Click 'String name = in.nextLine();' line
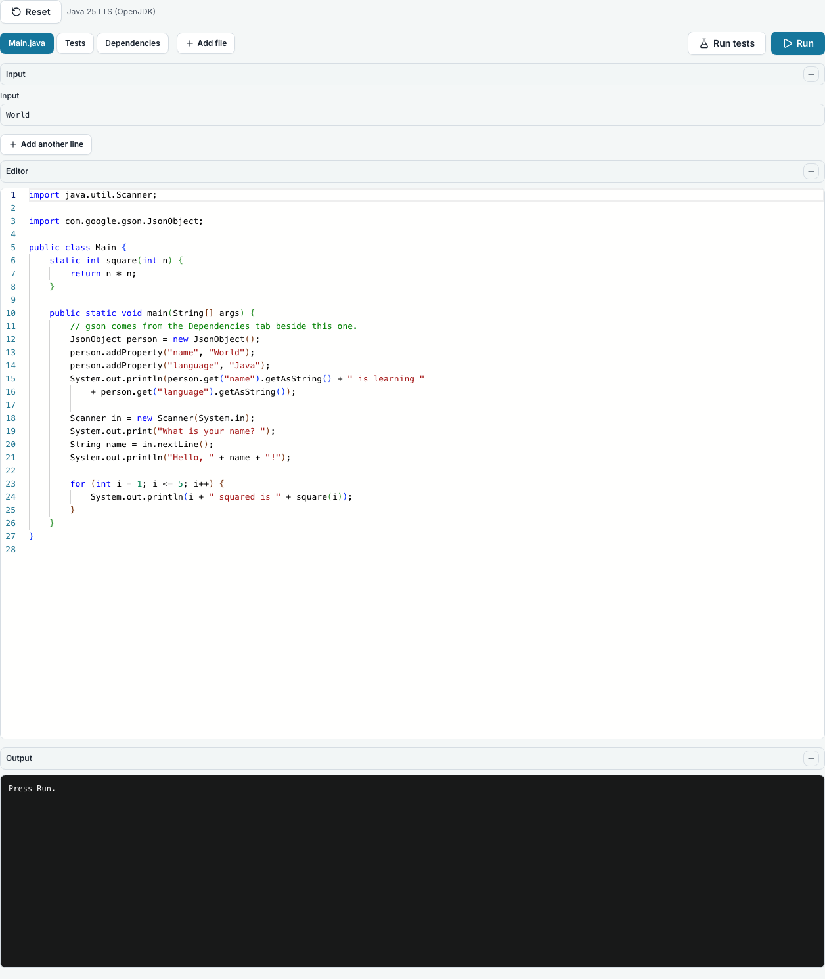 tap(142, 445)
